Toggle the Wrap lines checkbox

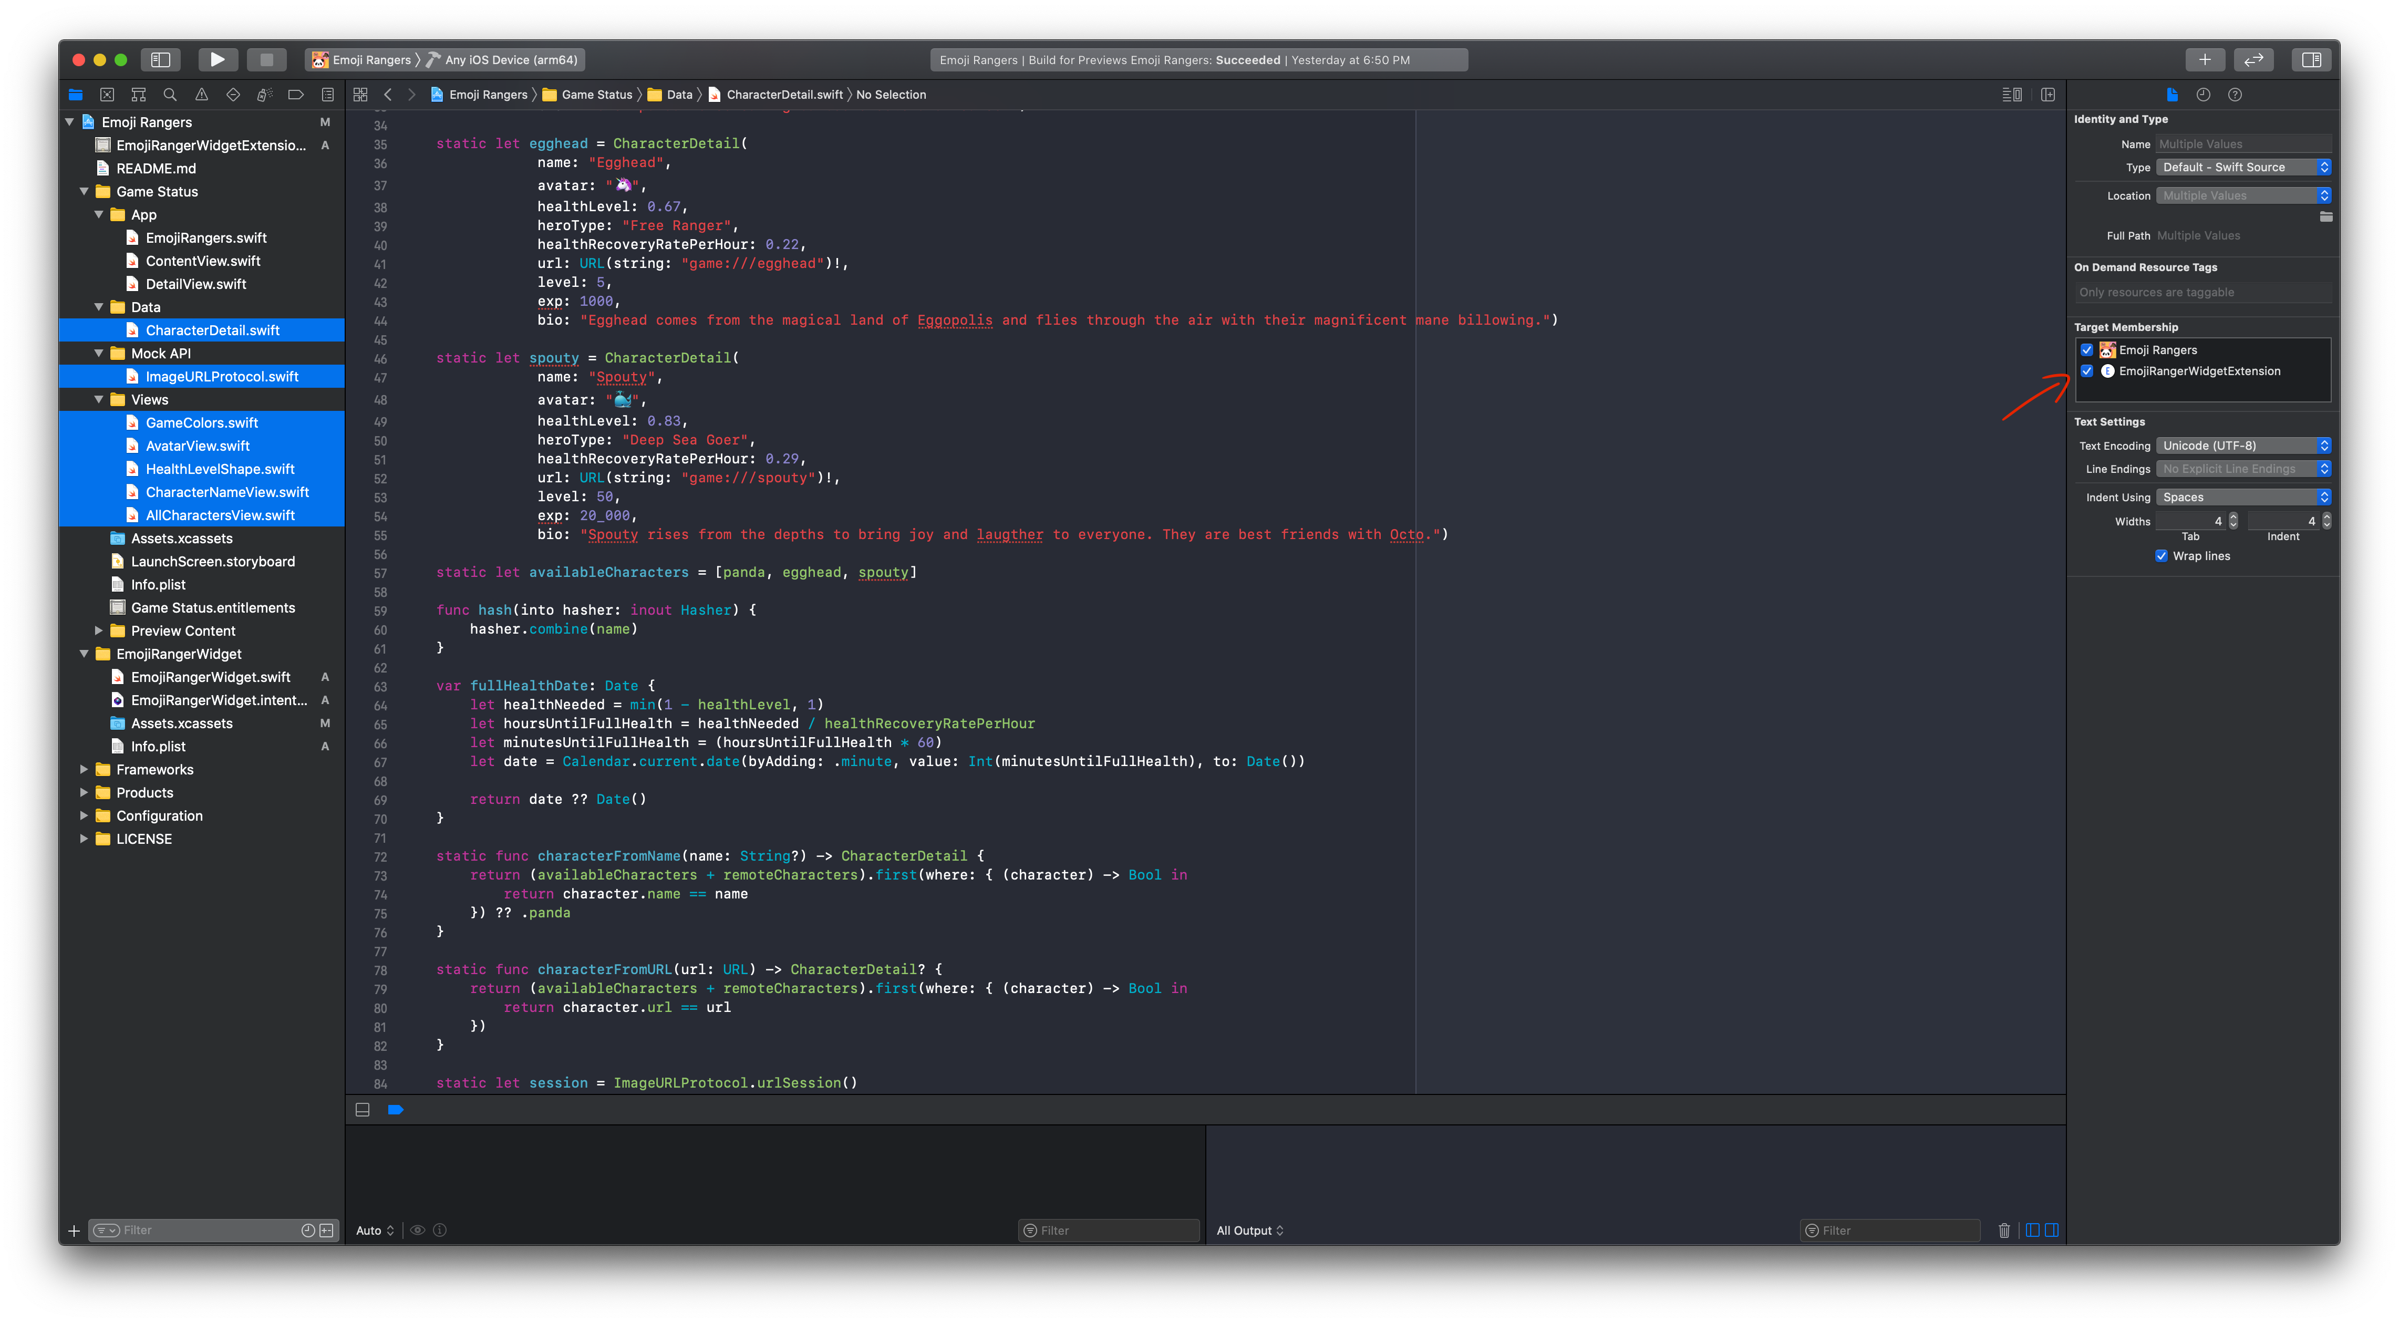[x=2162, y=556]
